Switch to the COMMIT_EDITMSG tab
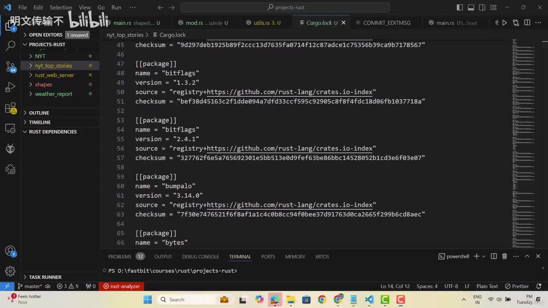 coord(386,23)
